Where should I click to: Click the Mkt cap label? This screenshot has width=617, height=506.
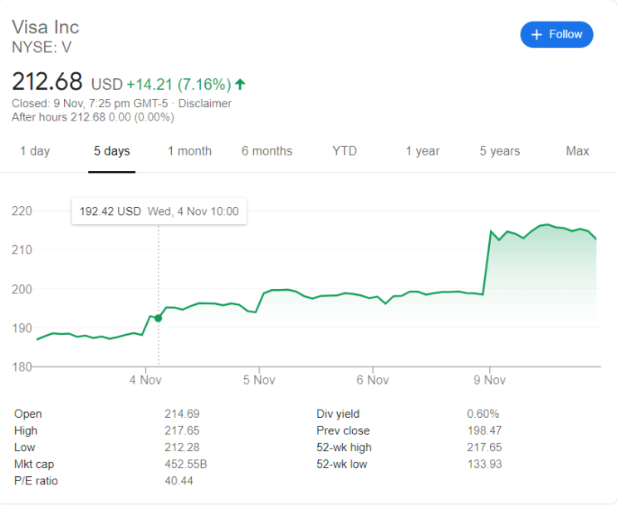point(34,464)
